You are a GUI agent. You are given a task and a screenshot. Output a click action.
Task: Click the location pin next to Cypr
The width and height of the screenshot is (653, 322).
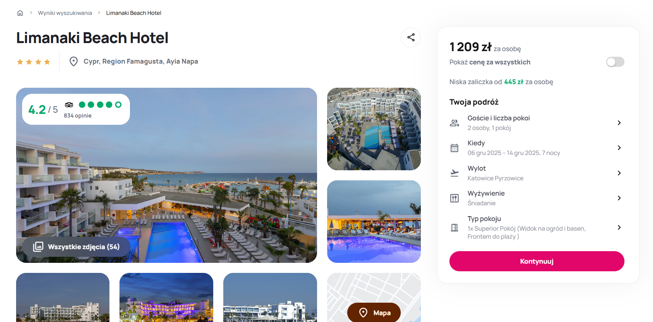[74, 62]
